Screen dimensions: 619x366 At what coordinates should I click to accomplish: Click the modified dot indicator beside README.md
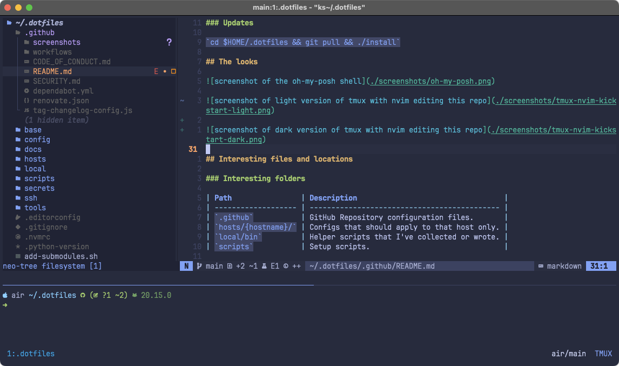coord(165,71)
